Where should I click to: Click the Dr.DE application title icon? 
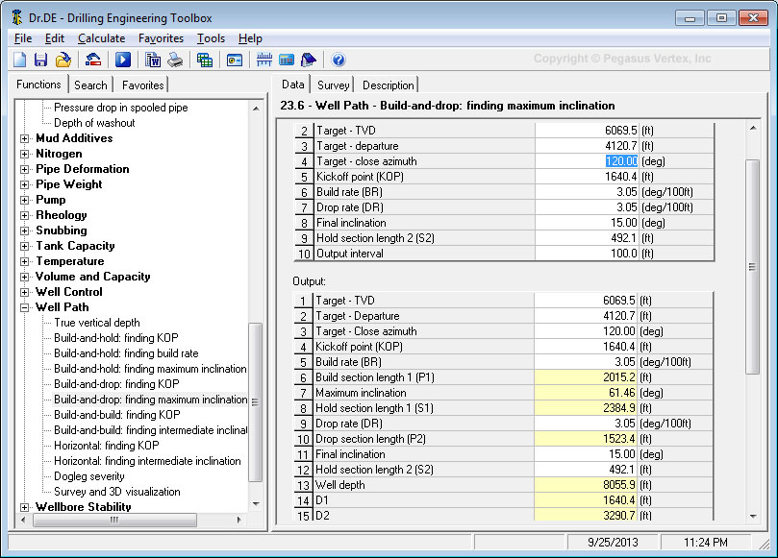pyautogui.click(x=17, y=18)
